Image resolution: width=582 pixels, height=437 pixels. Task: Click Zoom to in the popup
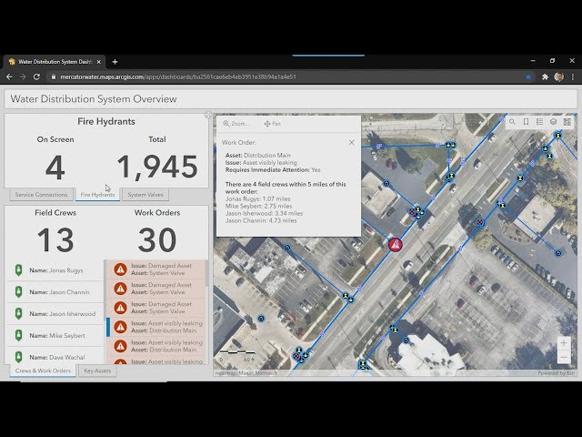point(236,124)
